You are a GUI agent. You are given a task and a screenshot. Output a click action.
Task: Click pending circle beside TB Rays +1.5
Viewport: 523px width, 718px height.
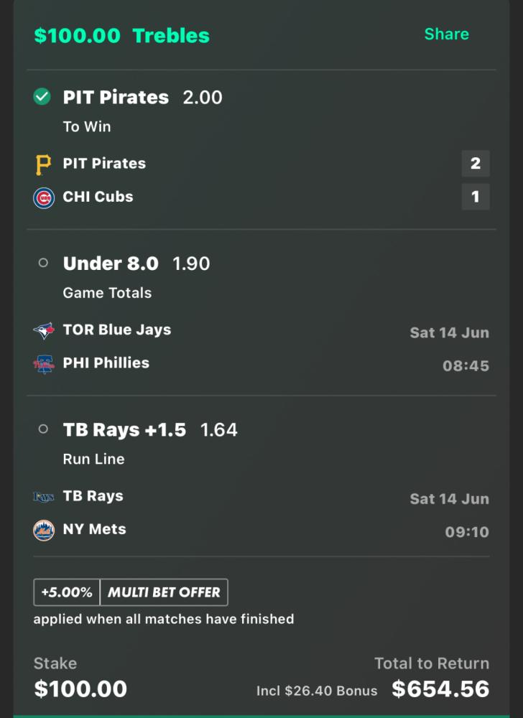coord(43,429)
